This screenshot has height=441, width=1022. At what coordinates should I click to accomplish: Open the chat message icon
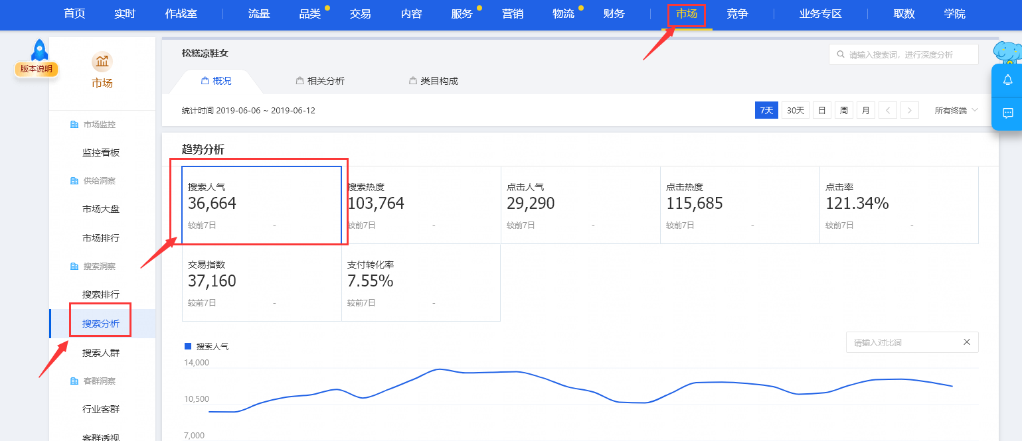click(x=1007, y=113)
